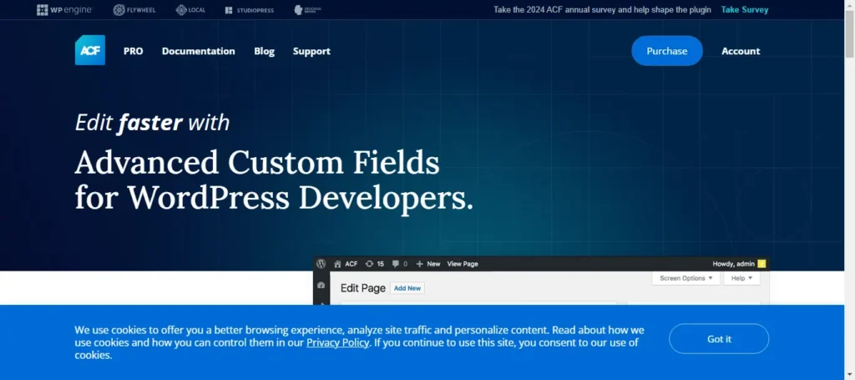Click the Take Survey link
The image size is (855, 380).
click(744, 10)
